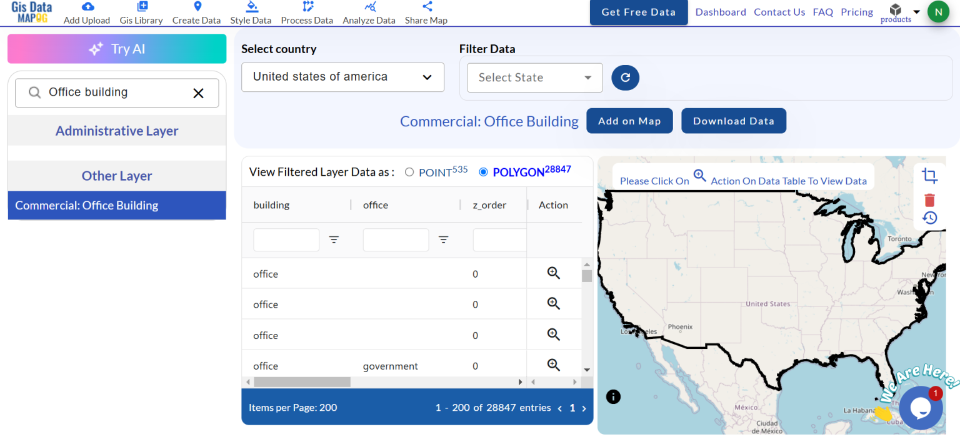This screenshot has width=960, height=444.
Task: Switch to the POINT 535 option
Action: tap(409, 171)
